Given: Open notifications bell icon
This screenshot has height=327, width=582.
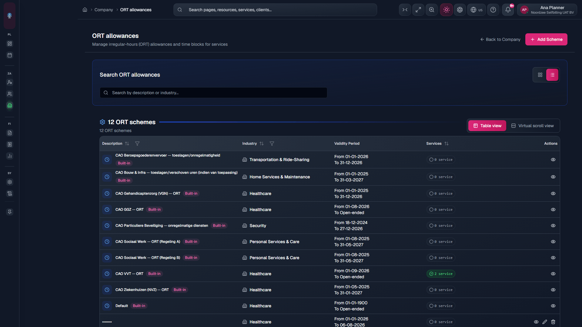Looking at the screenshot, I should [x=508, y=10].
